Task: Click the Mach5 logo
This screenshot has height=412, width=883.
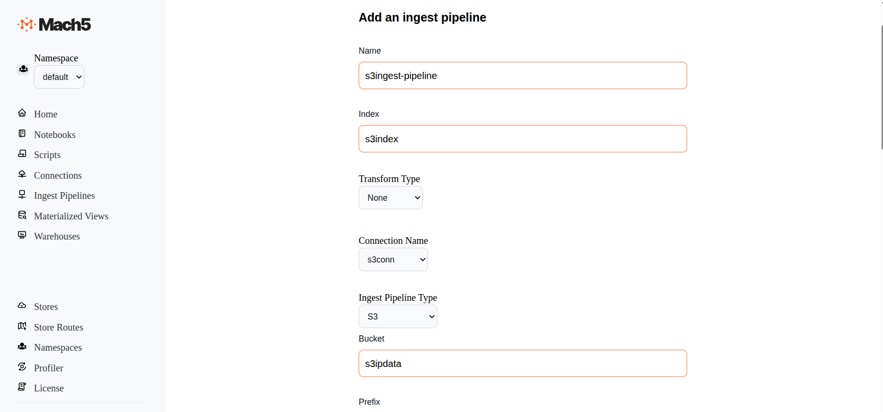Action: pyautogui.click(x=54, y=24)
